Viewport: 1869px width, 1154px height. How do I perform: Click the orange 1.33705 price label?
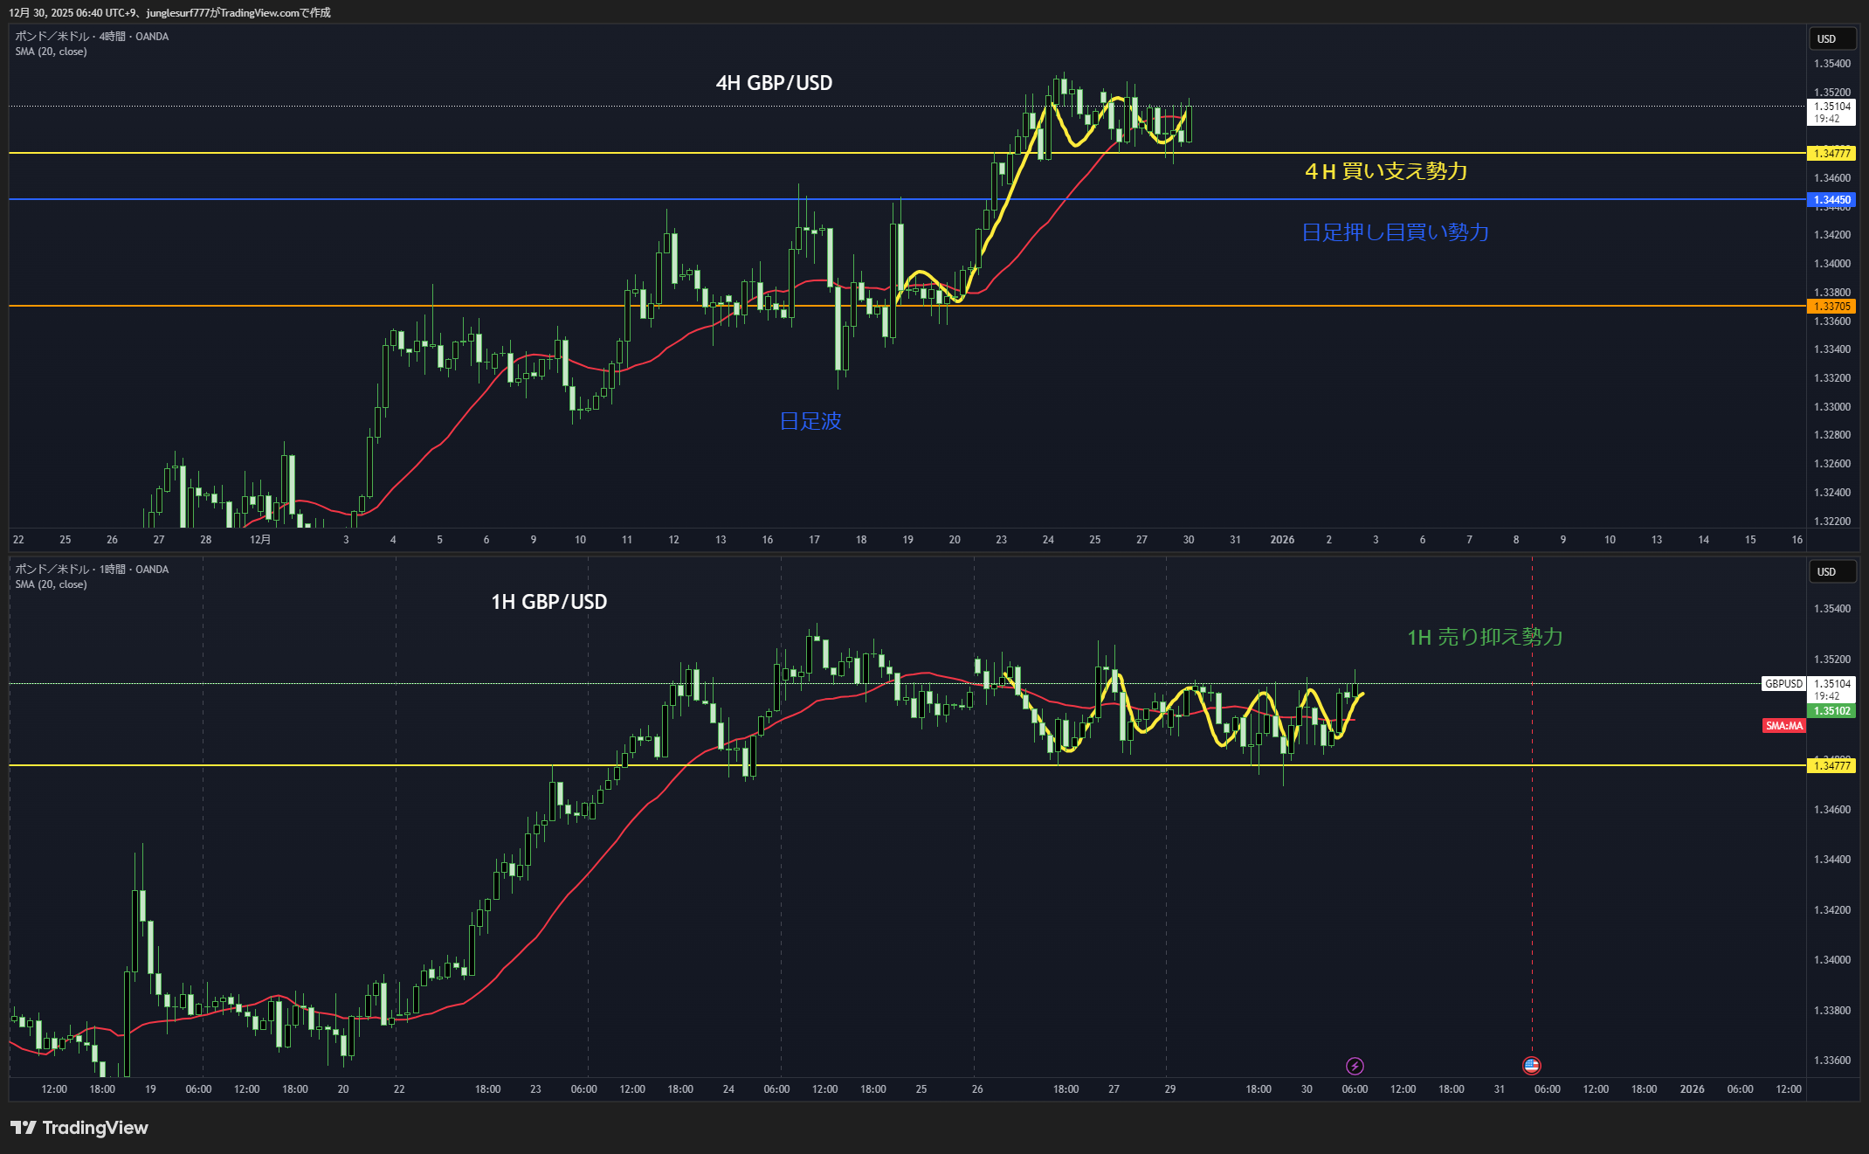pyautogui.click(x=1831, y=307)
